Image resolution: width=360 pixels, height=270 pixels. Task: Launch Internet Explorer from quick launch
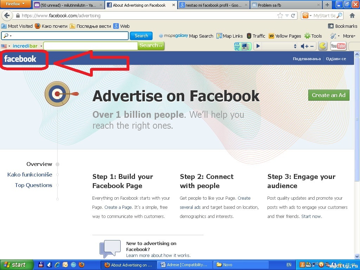pos(57,265)
